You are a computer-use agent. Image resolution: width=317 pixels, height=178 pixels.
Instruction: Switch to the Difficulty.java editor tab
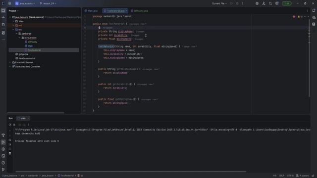pos(140,11)
